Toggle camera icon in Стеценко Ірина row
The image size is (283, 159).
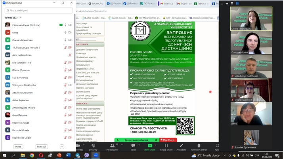(x=70, y=25)
